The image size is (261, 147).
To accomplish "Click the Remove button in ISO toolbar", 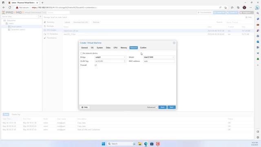I will 96,22.
